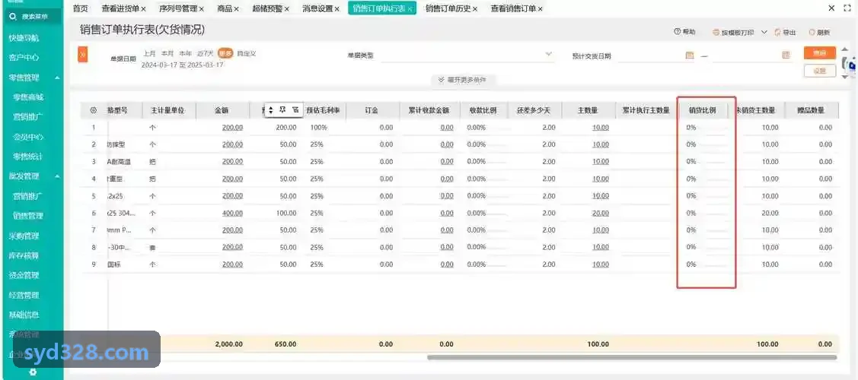Expand 采购管理 in sidebar
This screenshot has height=380, width=858.
(x=24, y=236)
